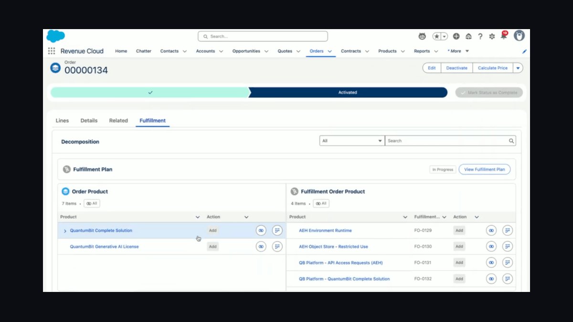This screenshot has width=573, height=322.
Task: Select the Fulfillment tab
Action: click(x=152, y=121)
